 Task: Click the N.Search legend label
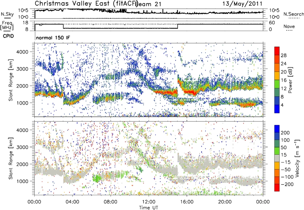coord(294,14)
